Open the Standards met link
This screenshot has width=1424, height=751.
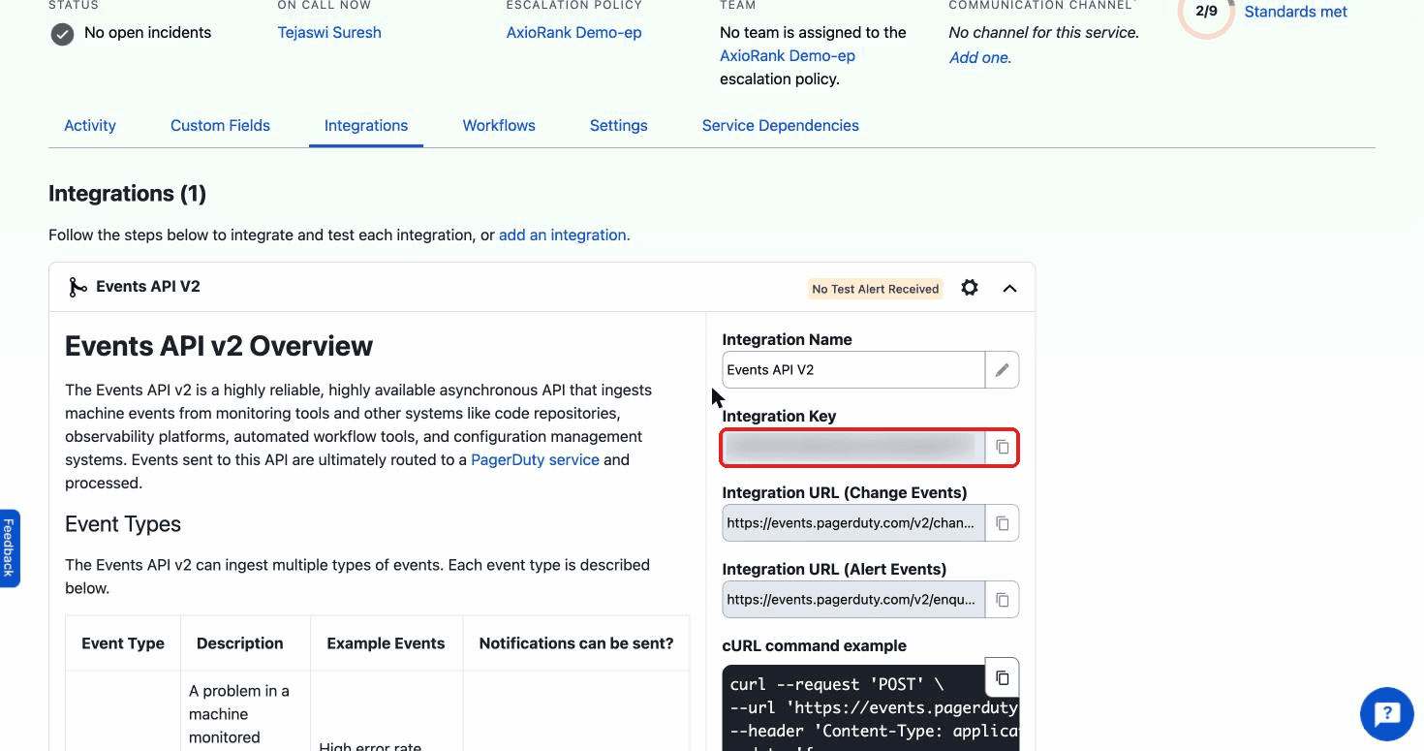click(1296, 12)
